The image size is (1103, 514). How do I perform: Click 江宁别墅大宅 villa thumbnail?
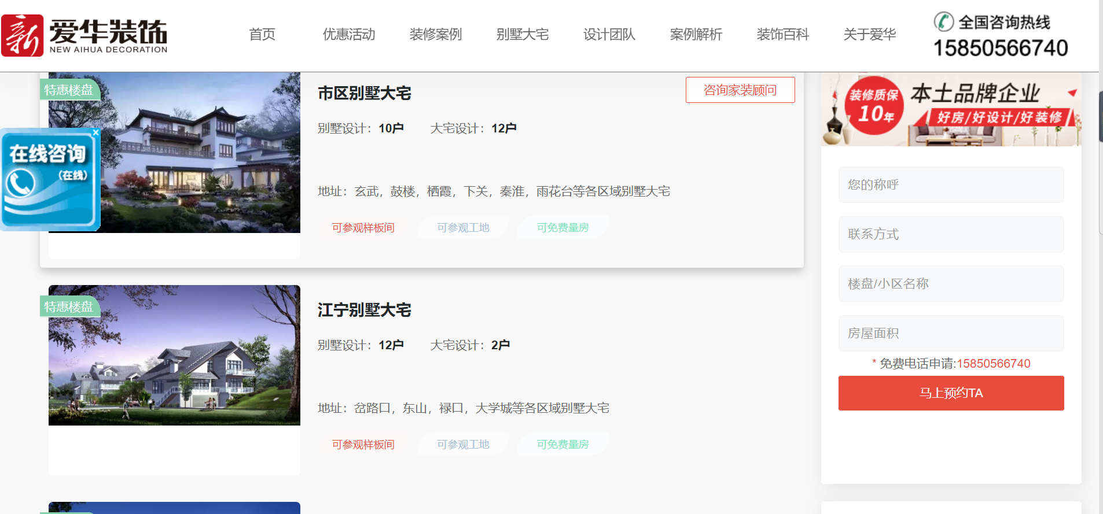click(x=174, y=355)
